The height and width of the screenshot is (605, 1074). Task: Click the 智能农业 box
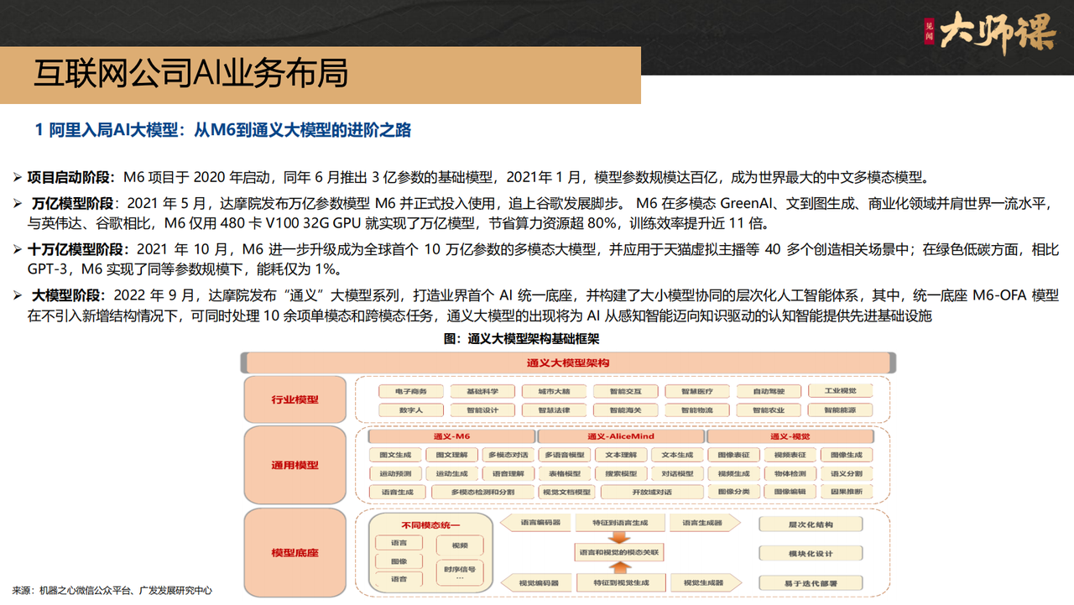[769, 410]
